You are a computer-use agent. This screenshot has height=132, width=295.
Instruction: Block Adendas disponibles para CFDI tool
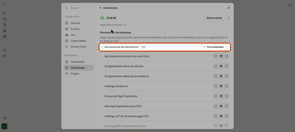coord(226,106)
